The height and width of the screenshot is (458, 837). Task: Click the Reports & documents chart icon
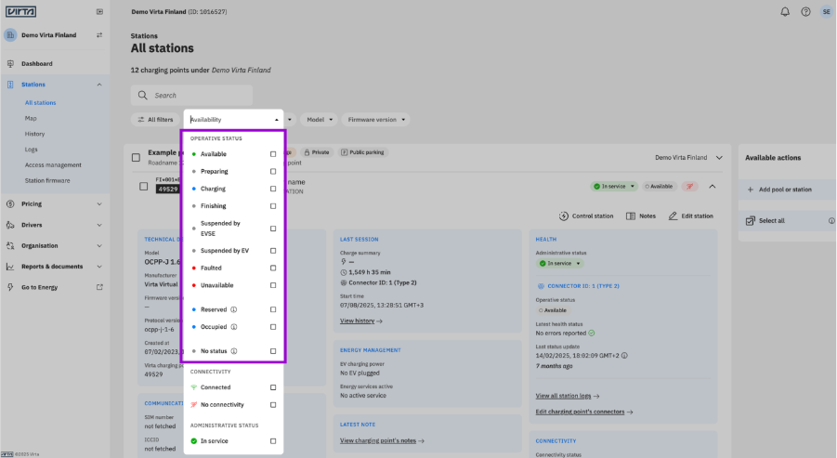10,267
